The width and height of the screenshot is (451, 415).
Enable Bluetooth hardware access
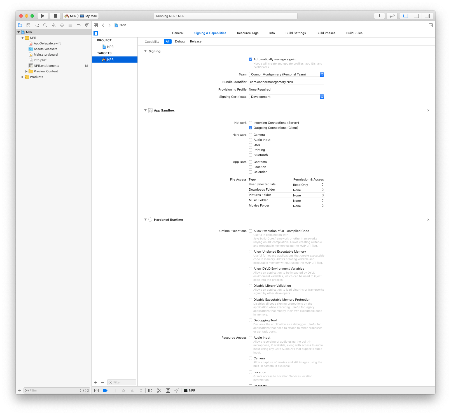pyautogui.click(x=251, y=155)
